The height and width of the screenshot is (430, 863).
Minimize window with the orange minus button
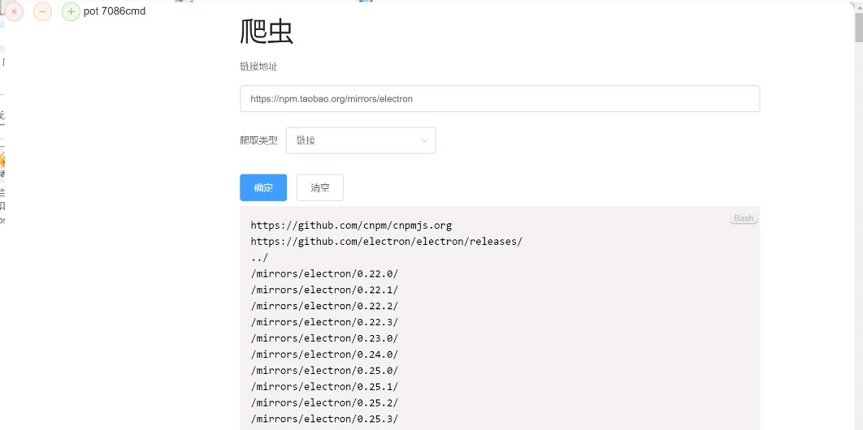point(43,11)
